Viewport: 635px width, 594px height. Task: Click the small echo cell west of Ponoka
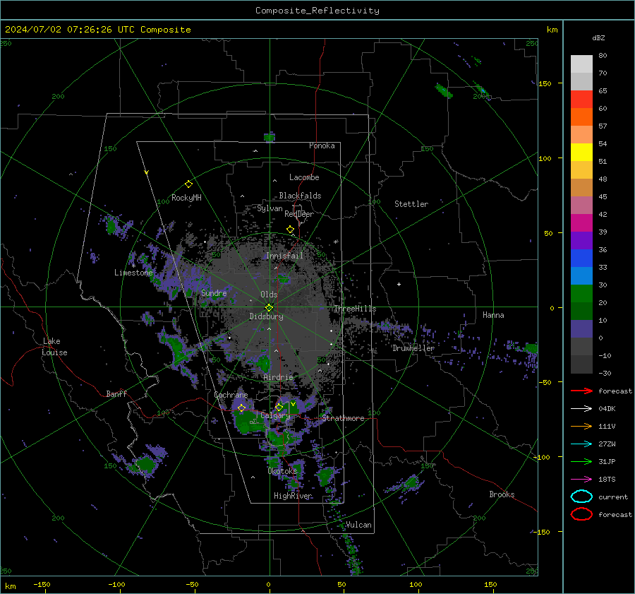[x=270, y=137]
